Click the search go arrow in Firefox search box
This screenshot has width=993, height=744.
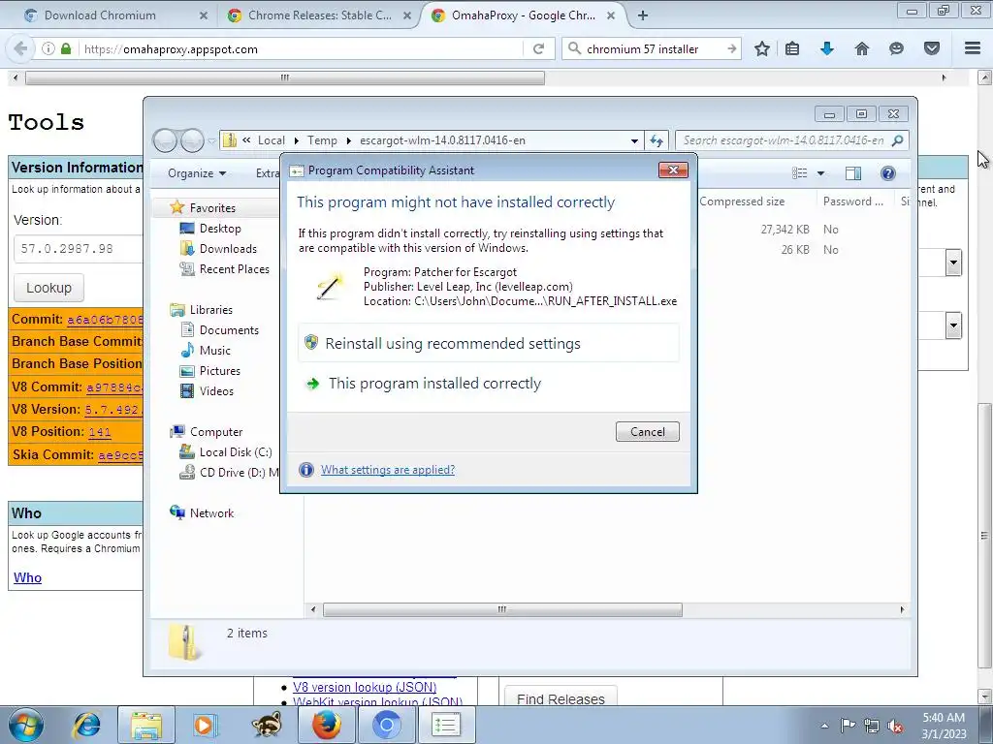(731, 48)
